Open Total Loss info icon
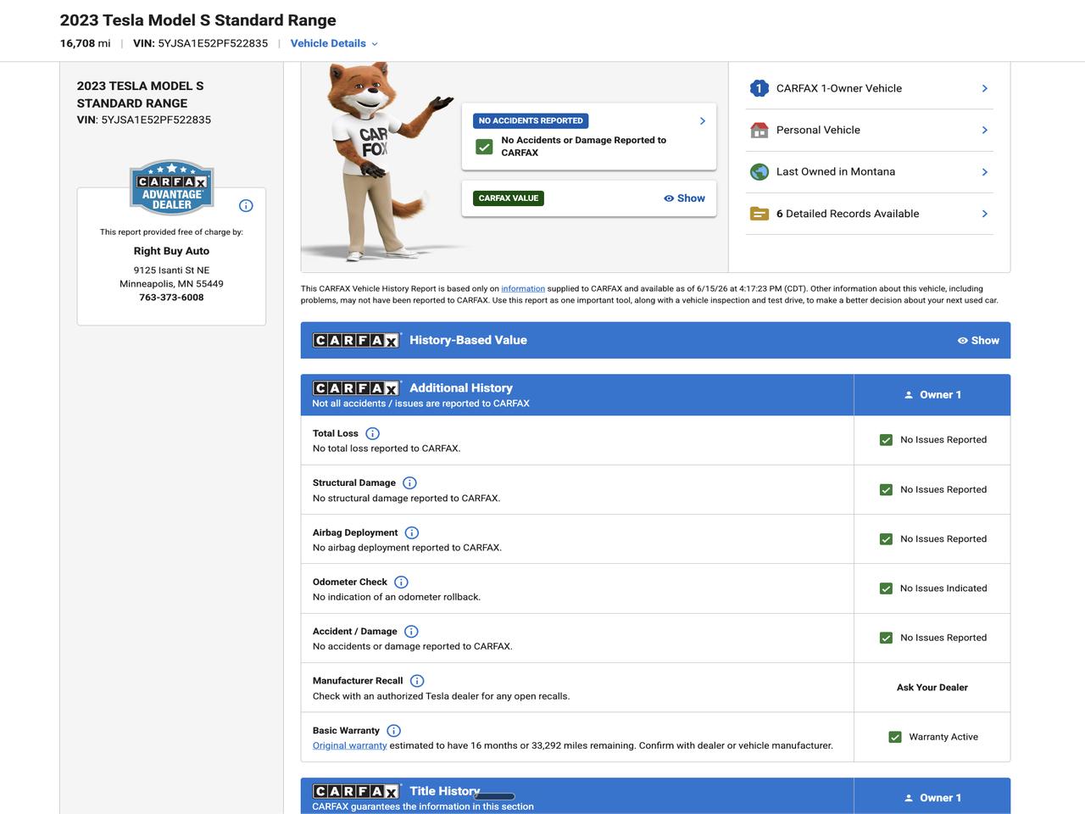Image resolution: width=1085 pixels, height=814 pixels. pyautogui.click(x=372, y=433)
